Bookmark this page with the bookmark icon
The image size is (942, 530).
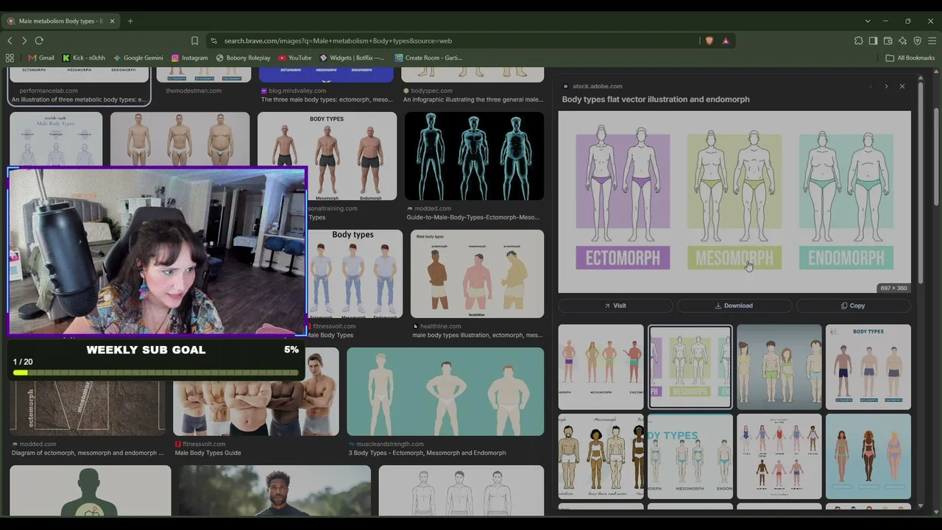click(194, 40)
